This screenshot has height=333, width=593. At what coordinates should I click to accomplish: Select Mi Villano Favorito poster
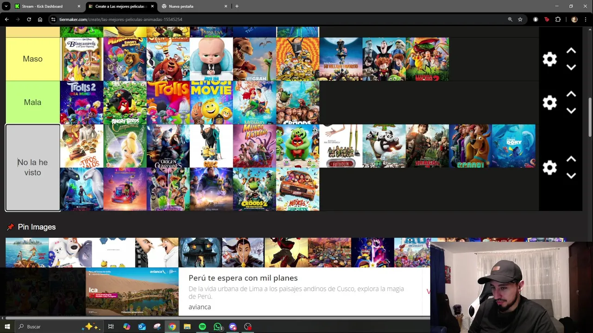pos(341,59)
